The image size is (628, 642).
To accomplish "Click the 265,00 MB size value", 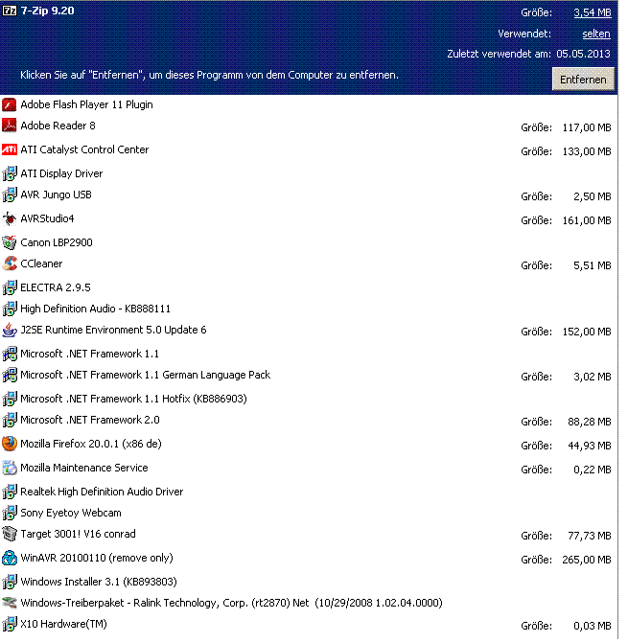I will [x=587, y=560].
